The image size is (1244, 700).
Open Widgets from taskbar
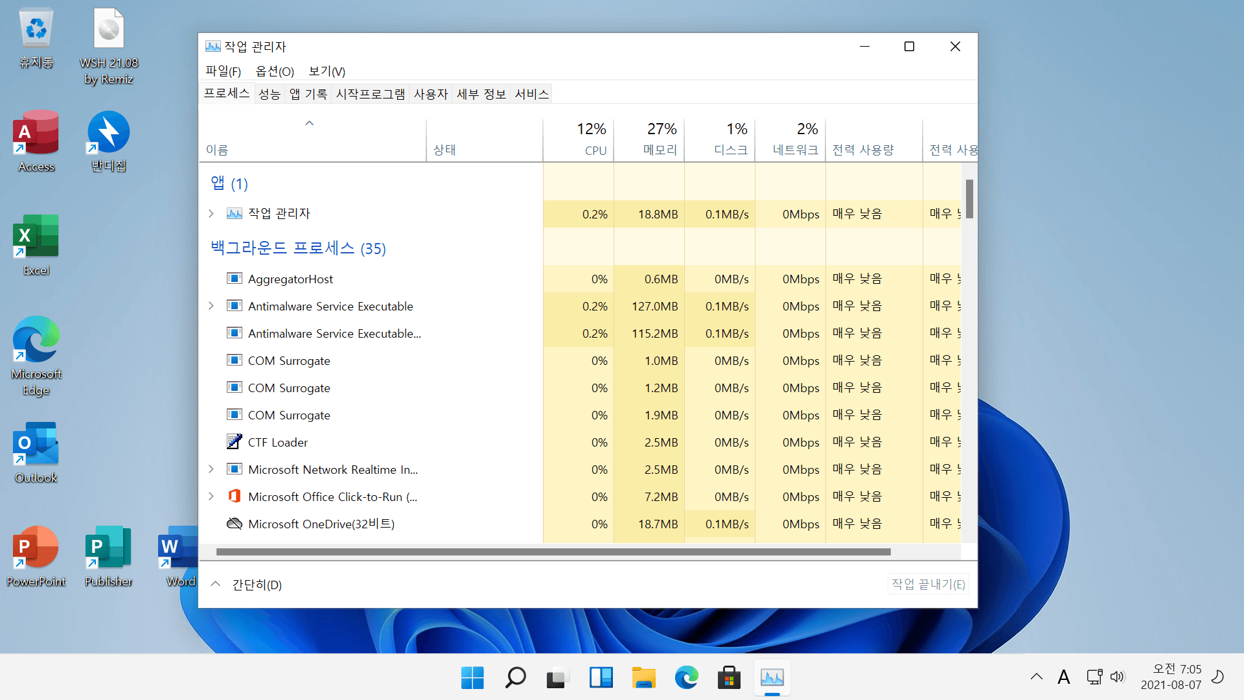pyautogui.click(x=601, y=678)
